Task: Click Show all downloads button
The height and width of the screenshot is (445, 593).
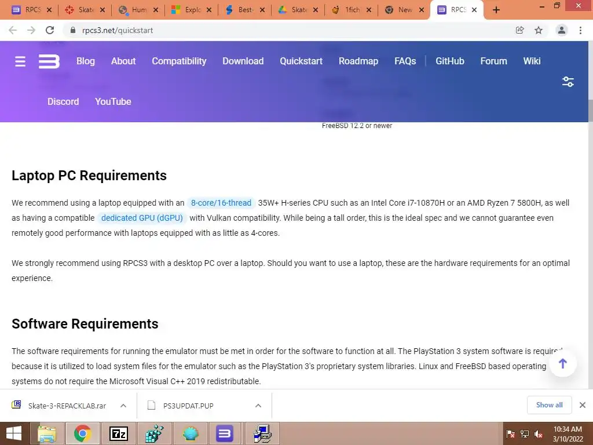Action: (x=549, y=405)
